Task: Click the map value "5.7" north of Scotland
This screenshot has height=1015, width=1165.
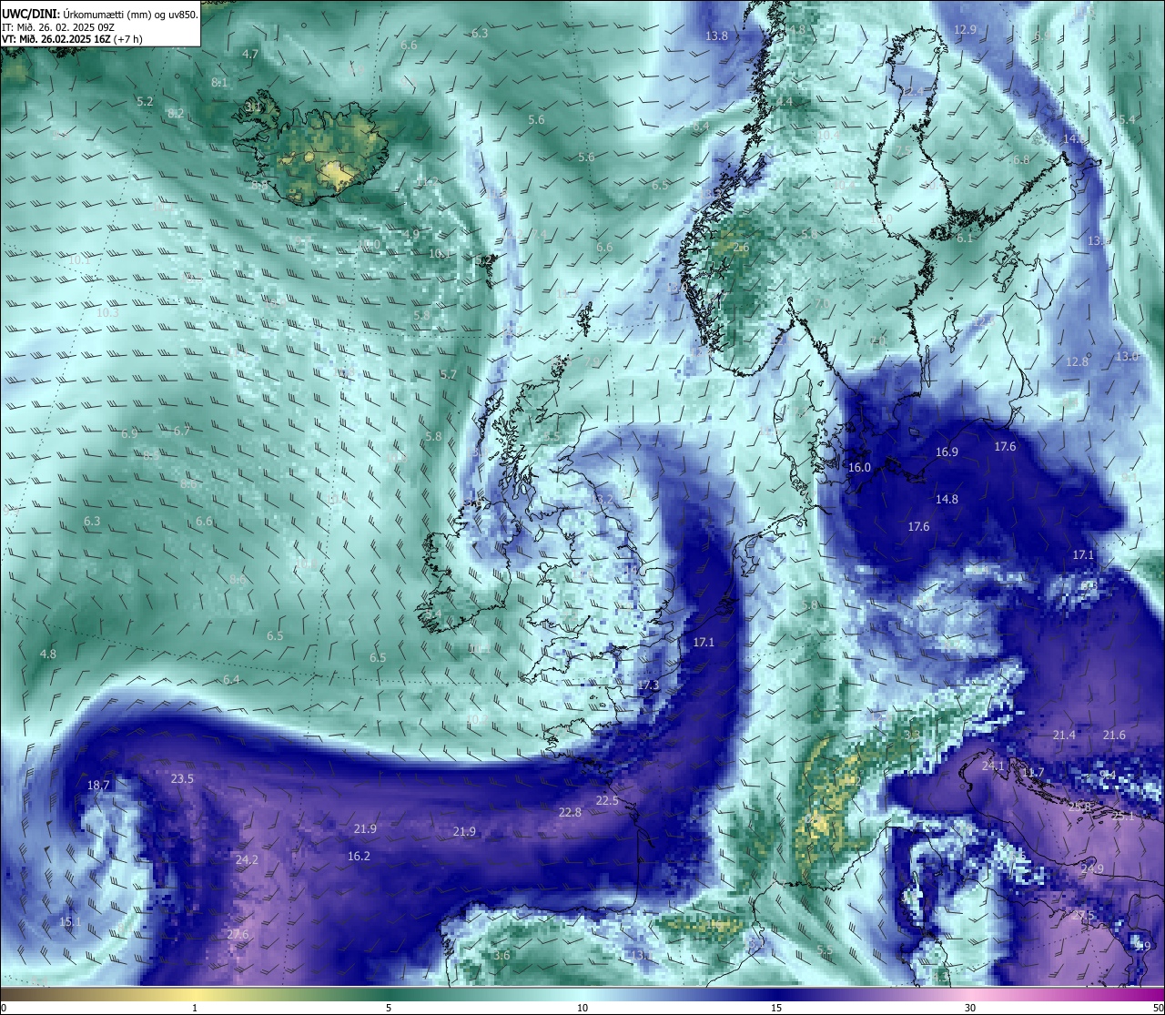Action: click(x=448, y=375)
